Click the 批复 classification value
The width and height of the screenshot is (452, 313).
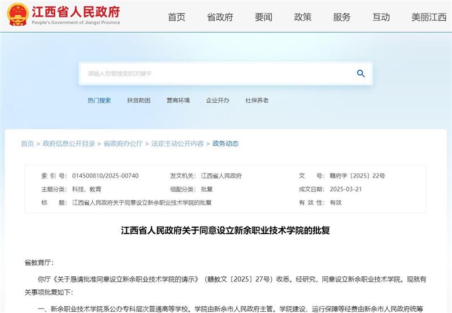[x=207, y=189]
